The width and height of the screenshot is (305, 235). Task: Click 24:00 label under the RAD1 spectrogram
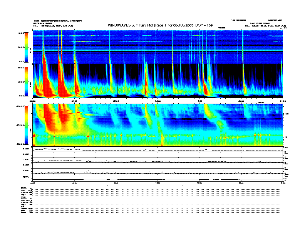pyautogui.click(x=283, y=101)
